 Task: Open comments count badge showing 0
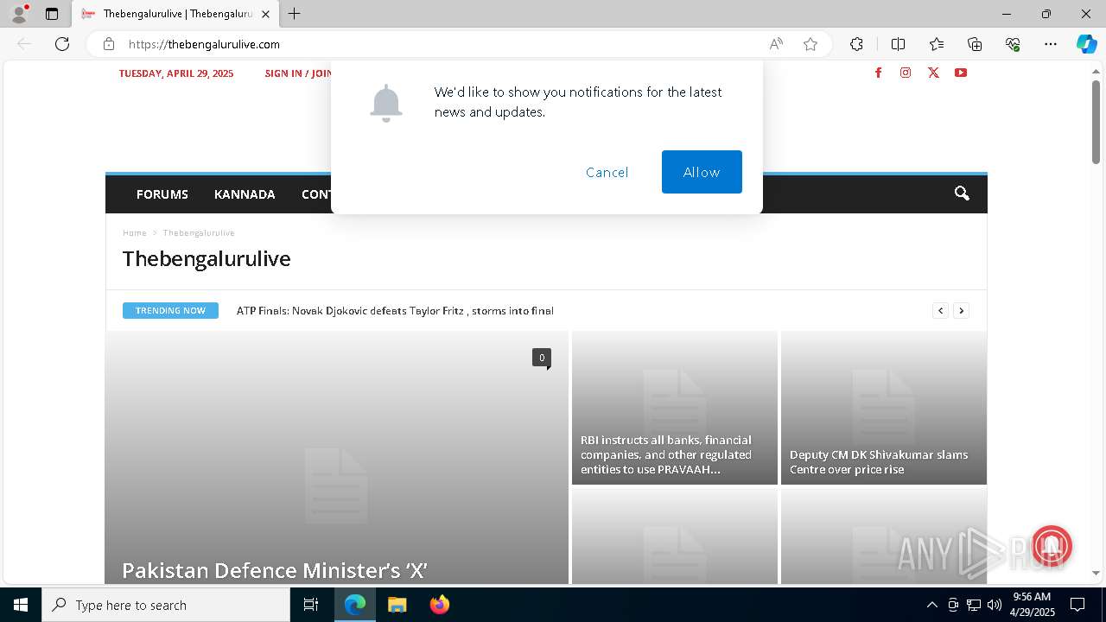pyautogui.click(x=542, y=358)
